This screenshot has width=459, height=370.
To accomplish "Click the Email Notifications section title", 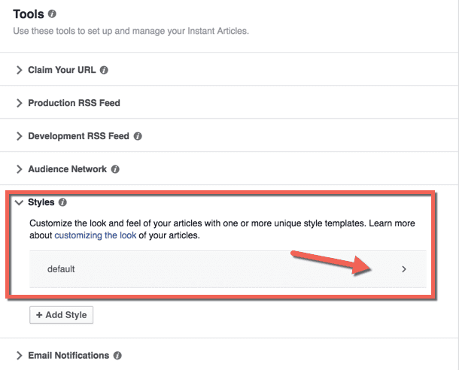I will (68, 356).
